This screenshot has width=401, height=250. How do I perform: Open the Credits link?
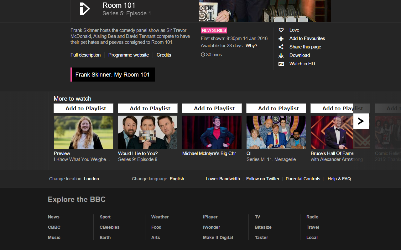pos(164,55)
